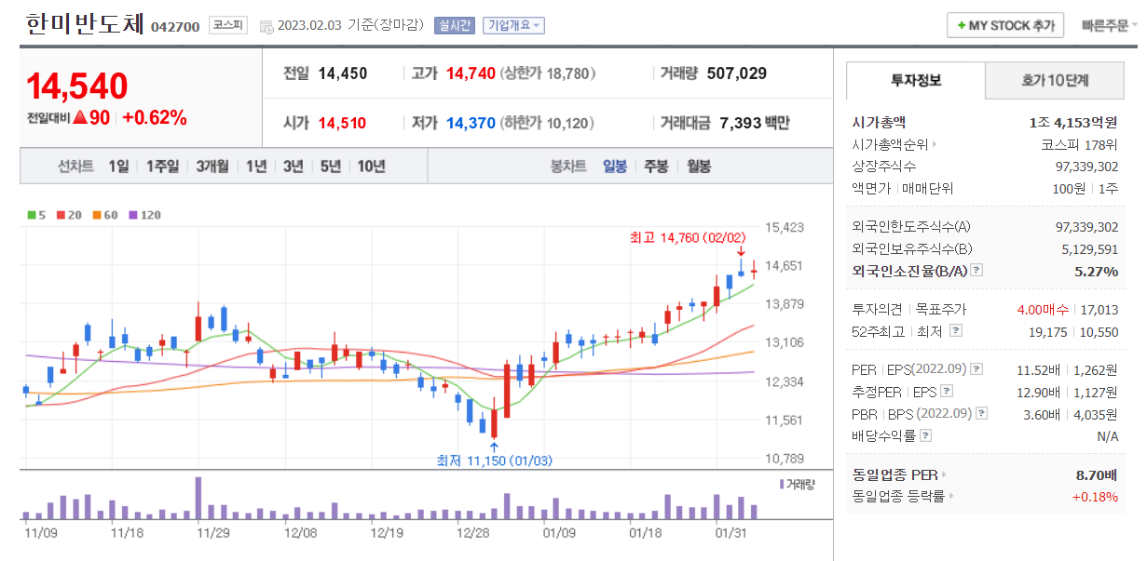This screenshot has width=1147, height=561.
Task: Click the 저가 value 14,370
Action: pos(471,123)
